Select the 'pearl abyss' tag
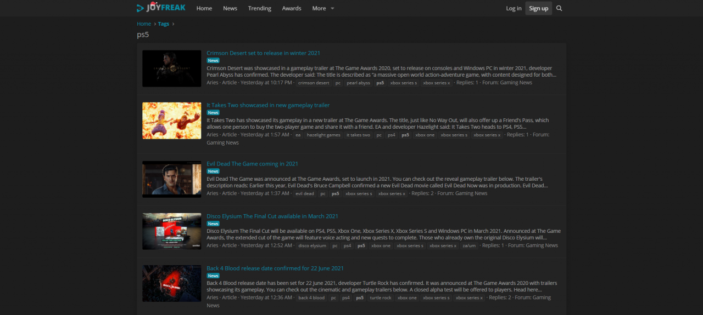The width and height of the screenshot is (703, 315). (x=359, y=83)
